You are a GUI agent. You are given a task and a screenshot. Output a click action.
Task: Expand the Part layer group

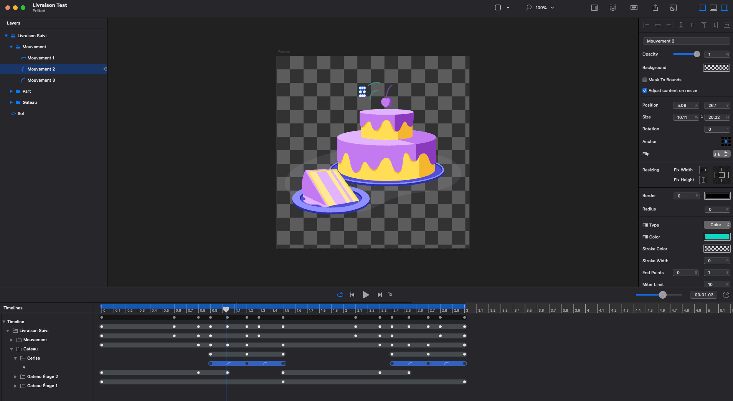tap(11, 91)
